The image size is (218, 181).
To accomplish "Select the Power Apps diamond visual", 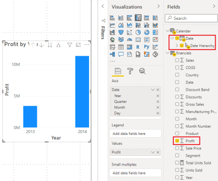I will [x=155, y=54].
